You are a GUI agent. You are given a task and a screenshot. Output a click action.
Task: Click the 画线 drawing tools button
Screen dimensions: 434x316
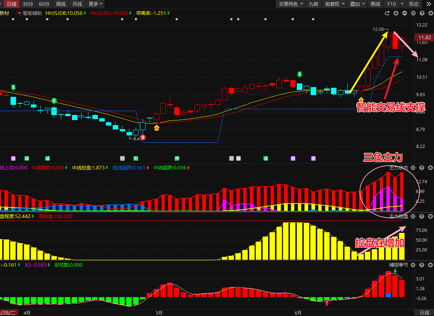(x=375, y=4)
